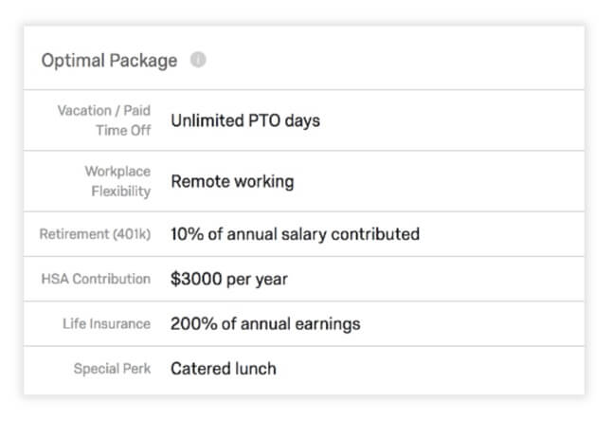Select the Catered lunch value
613x421 pixels.
(224, 369)
